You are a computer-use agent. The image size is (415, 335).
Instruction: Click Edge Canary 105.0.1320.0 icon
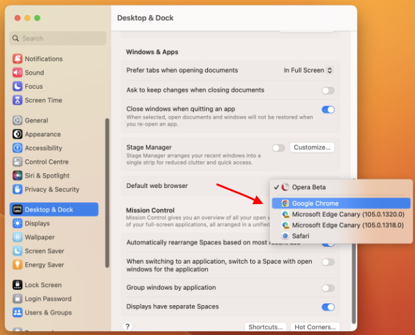click(x=285, y=214)
